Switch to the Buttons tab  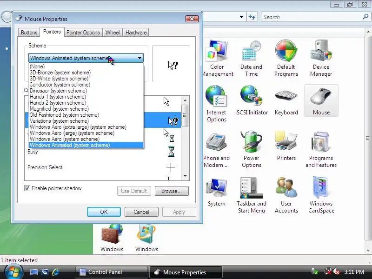(29, 33)
